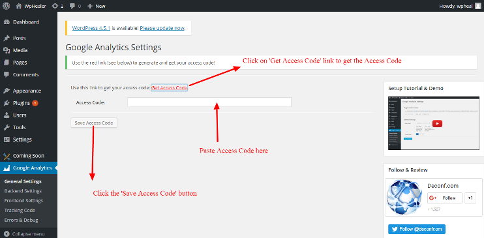Click the Collapse menu arrow icon
The image size is (484, 238).
(x=7, y=234)
